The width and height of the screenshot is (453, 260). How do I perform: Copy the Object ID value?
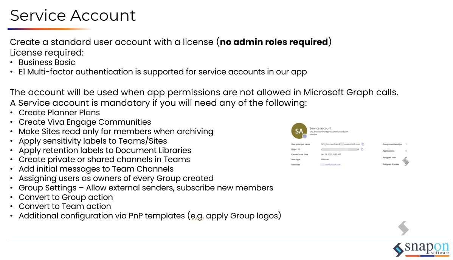[362, 149]
